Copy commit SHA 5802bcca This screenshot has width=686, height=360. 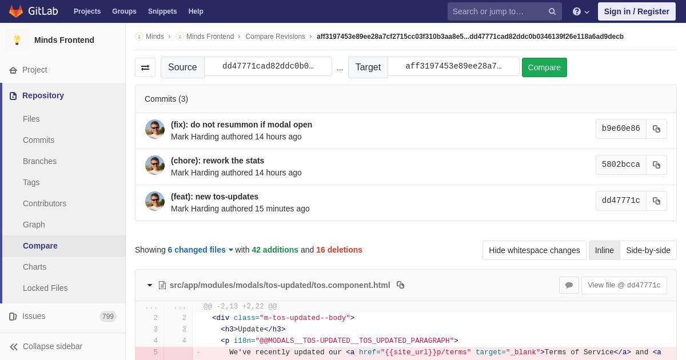(x=656, y=165)
